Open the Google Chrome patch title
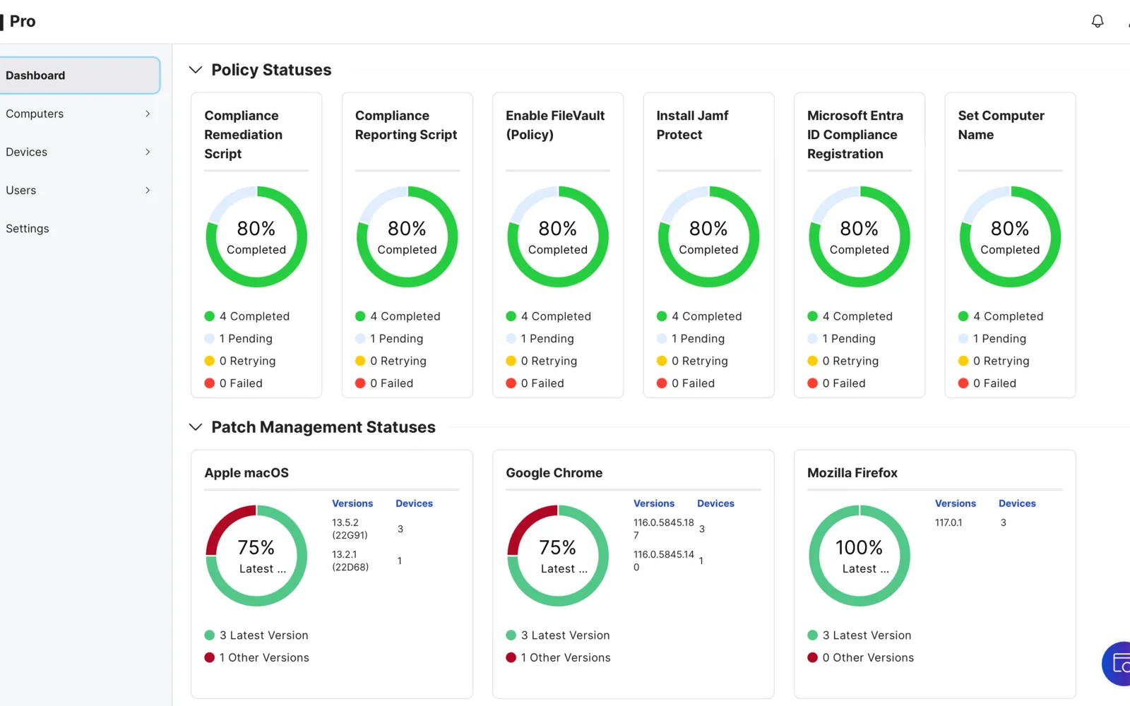1130x706 pixels. click(554, 473)
